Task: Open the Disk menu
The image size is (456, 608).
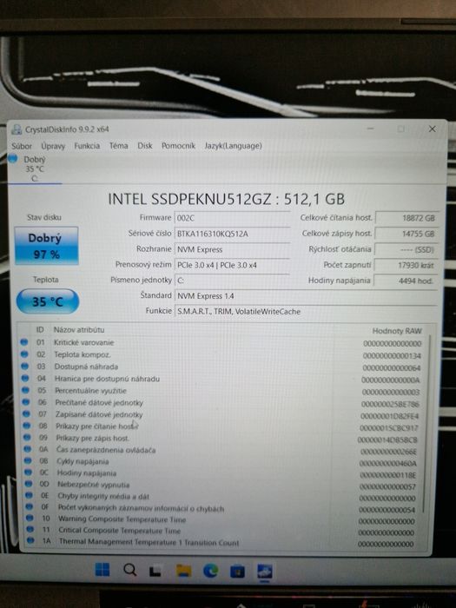Action: 145,146
